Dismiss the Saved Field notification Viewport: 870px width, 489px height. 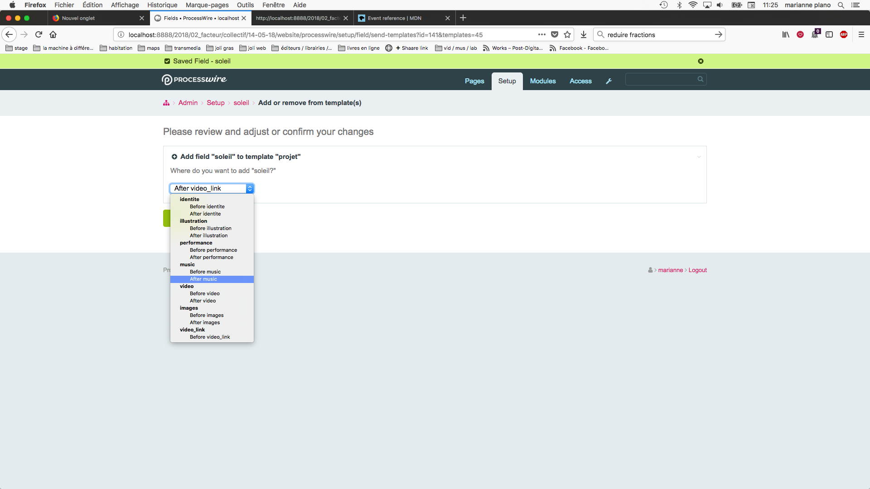pyautogui.click(x=701, y=61)
